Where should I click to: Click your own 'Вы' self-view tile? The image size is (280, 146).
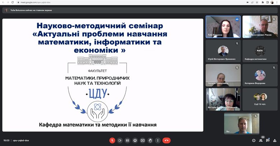(x=242, y=123)
